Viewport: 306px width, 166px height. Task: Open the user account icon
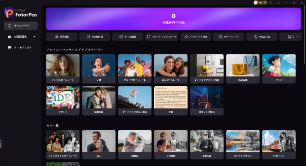[x=271, y=2]
